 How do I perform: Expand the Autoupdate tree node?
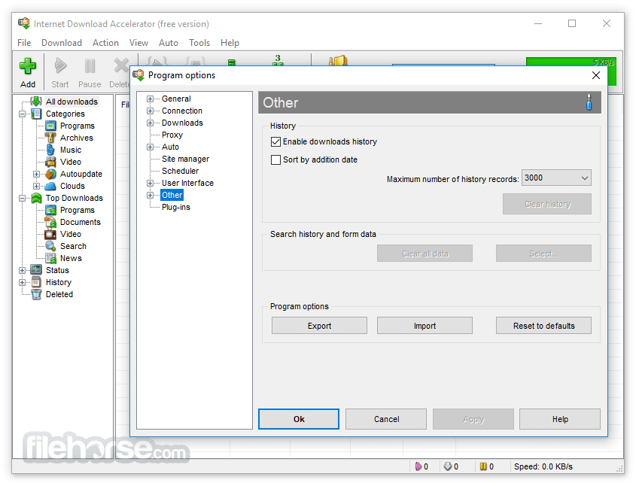pos(37,174)
